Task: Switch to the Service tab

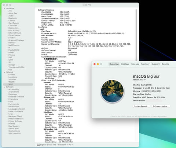Action: pos(165,64)
